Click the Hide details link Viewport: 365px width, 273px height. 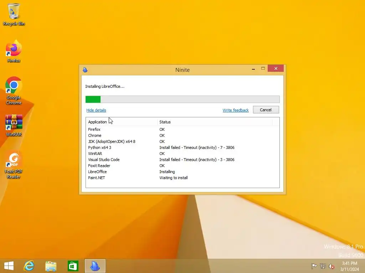click(x=96, y=110)
